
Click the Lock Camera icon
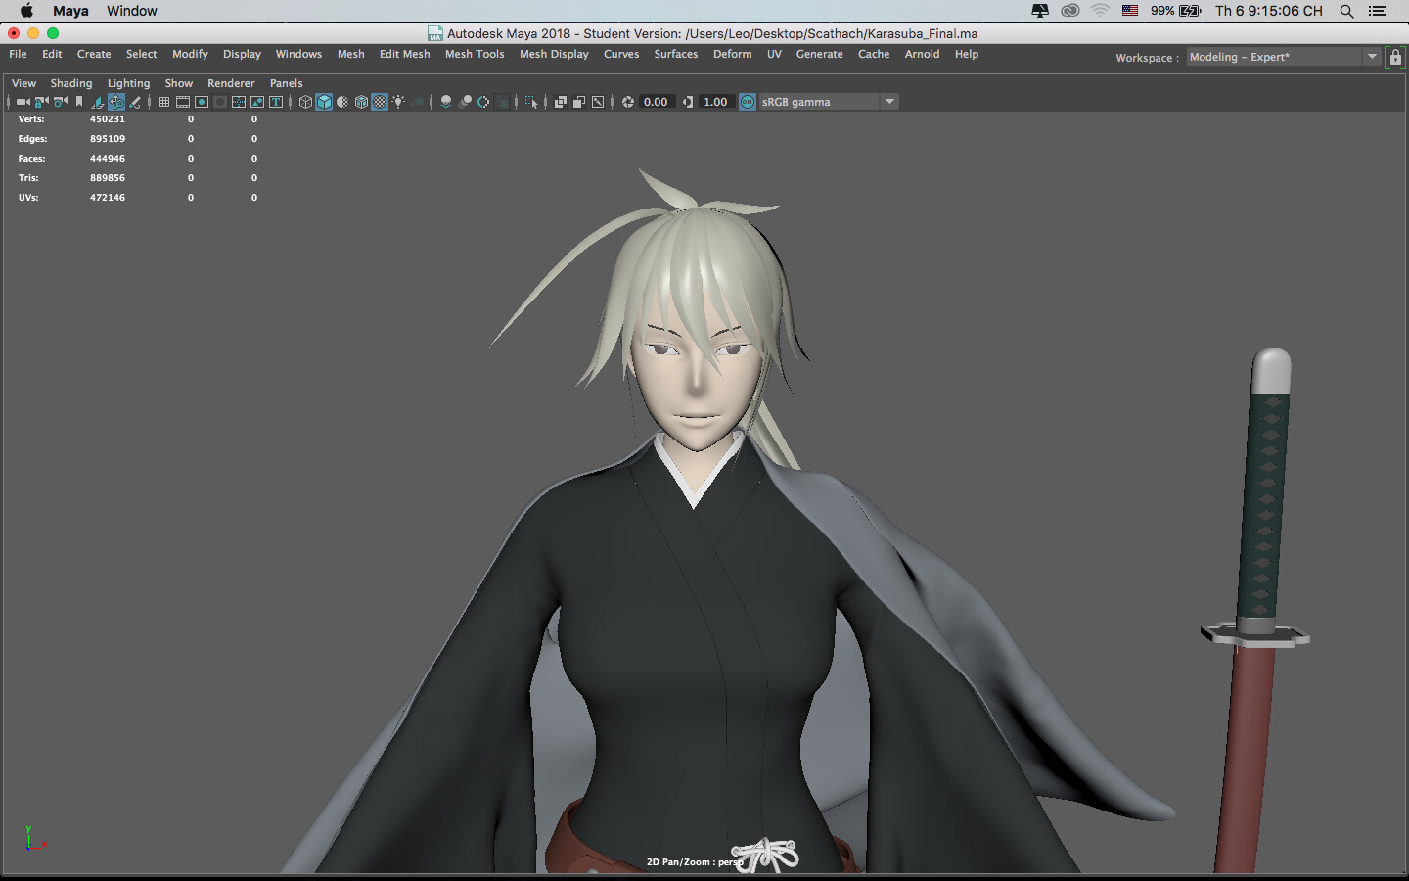point(41,102)
